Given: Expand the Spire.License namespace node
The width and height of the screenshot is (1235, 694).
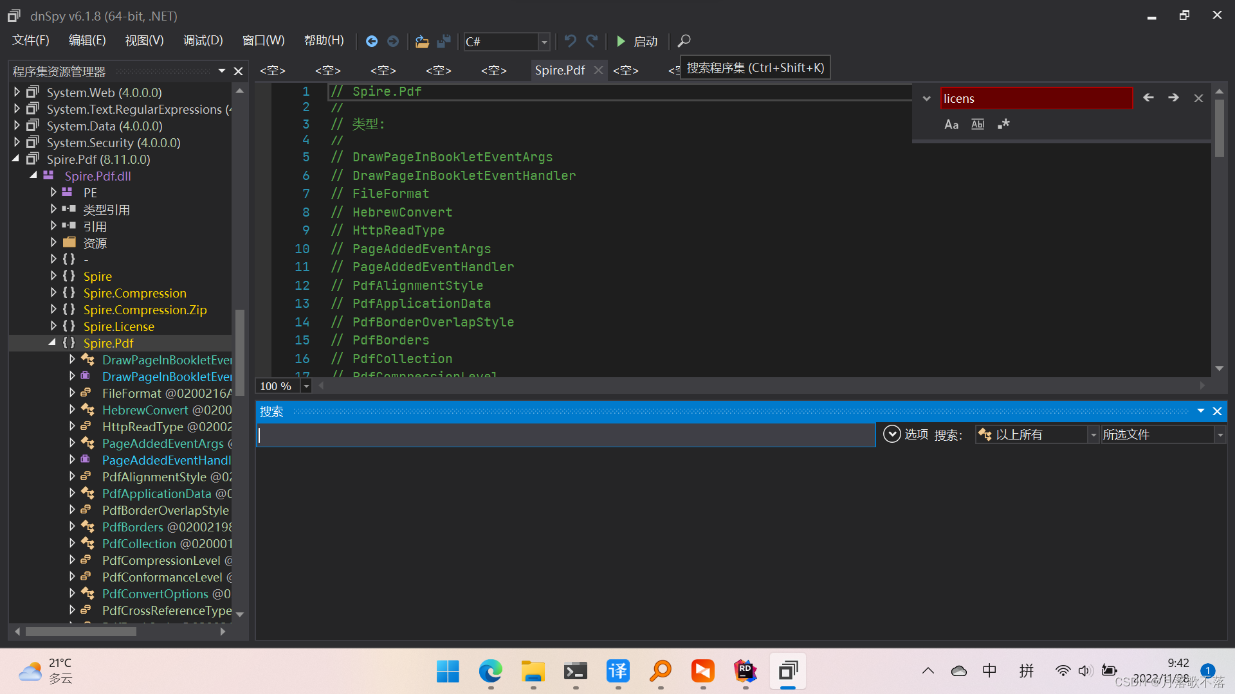Looking at the screenshot, I should 53,326.
